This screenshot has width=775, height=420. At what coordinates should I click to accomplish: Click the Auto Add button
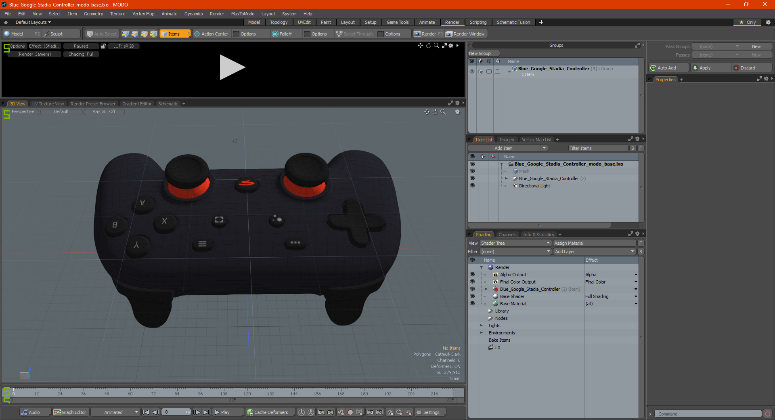pyautogui.click(x=668, y=68)
